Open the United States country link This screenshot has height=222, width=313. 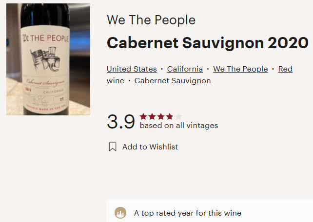(132, 69)
